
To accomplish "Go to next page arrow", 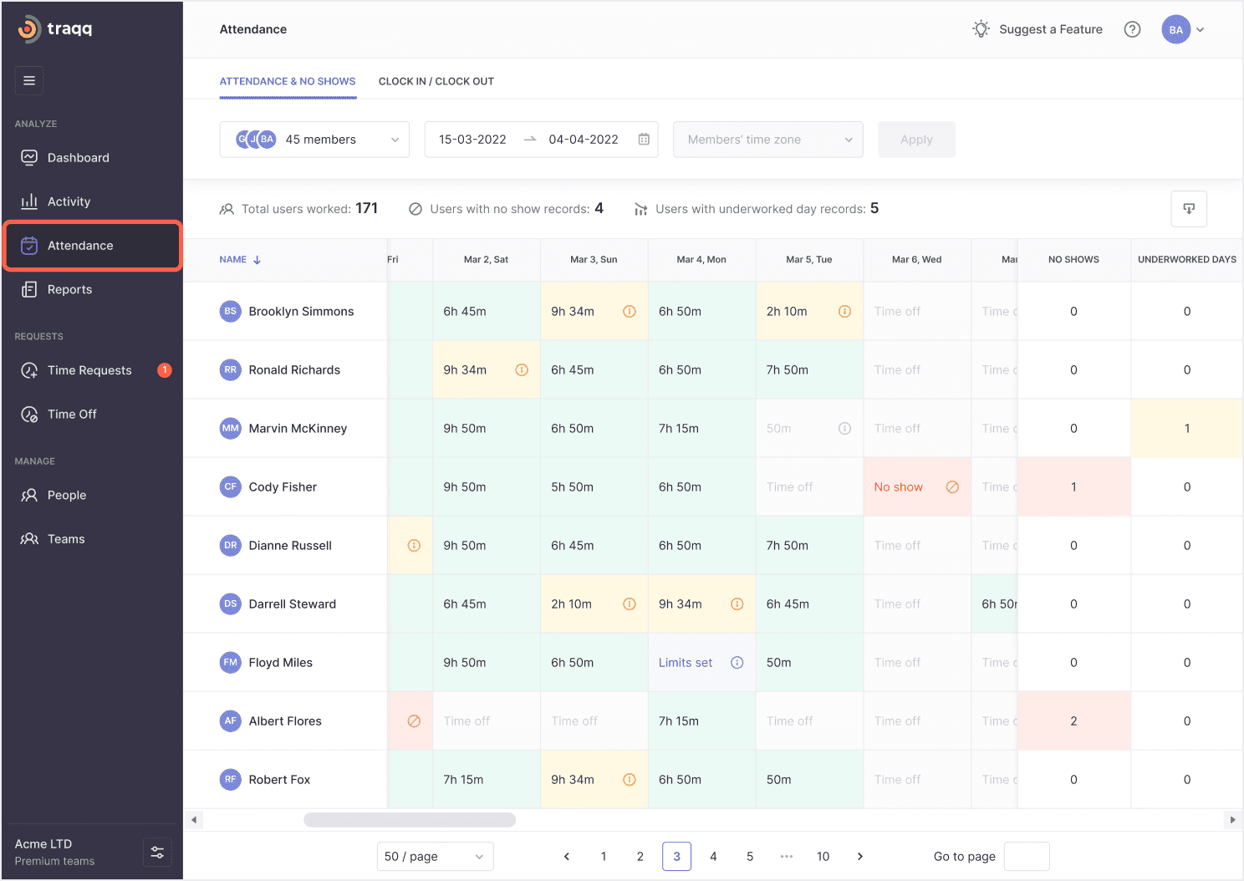I will pyautogui.click(x=860, y=857).
